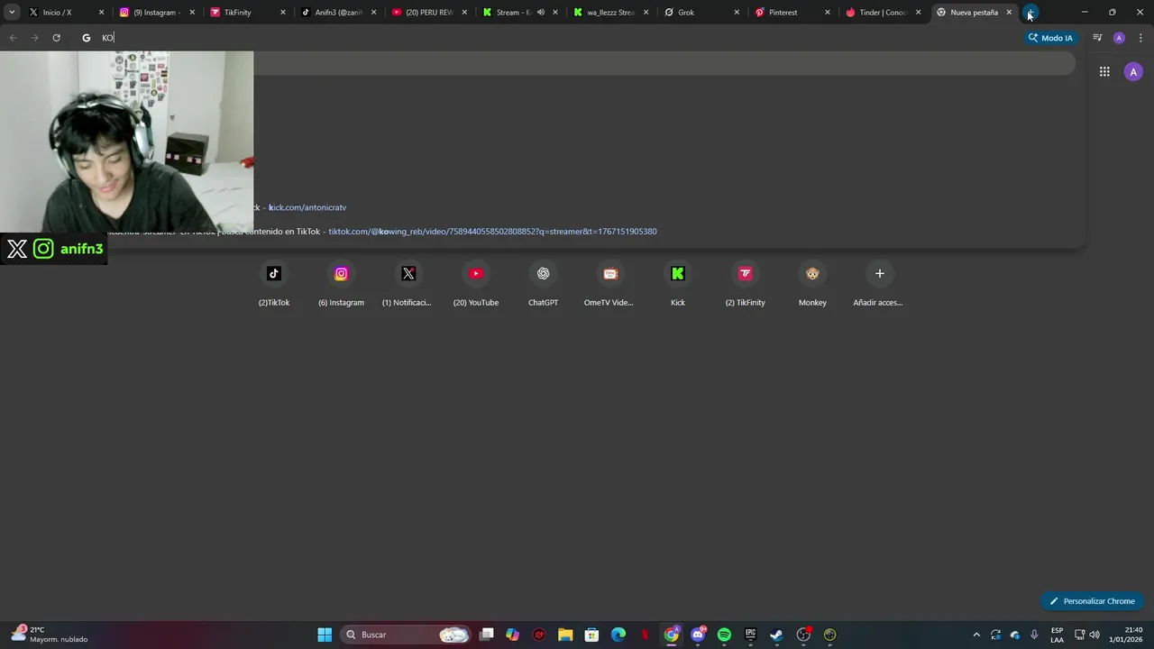Open the ESP LAA language indicator

[x=1057, y=635]
